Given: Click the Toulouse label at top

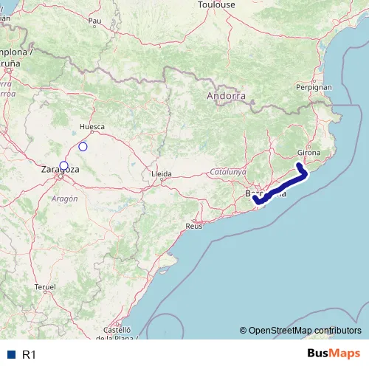Looking at the screenshot, I should (x=216, y=5).
